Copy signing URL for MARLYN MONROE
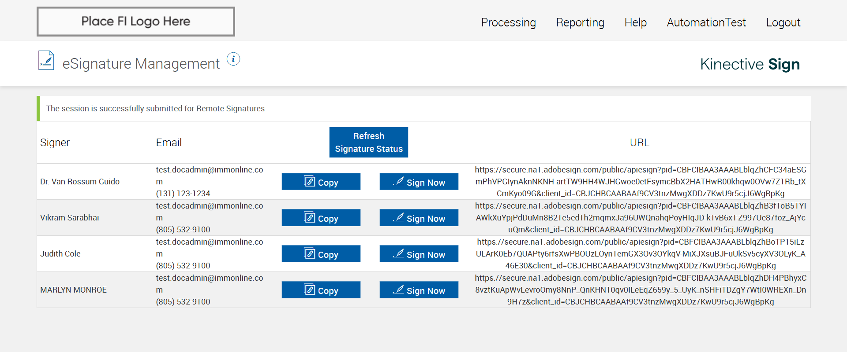Screen dimensions: 847x352 (321, 290)
